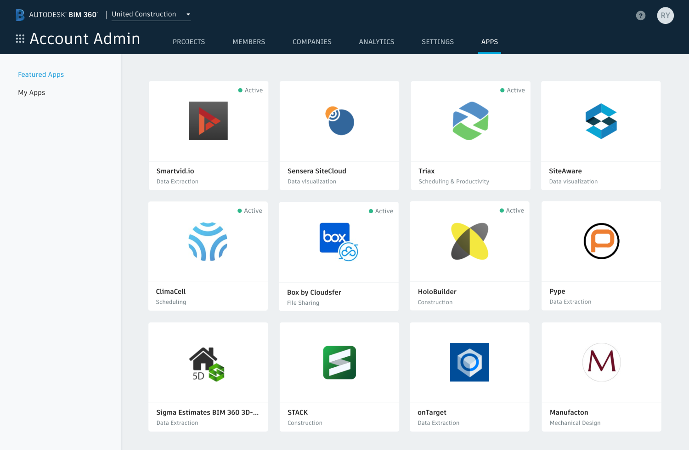This screenshot has height=450, width=689.
Task: Open the Sensera SiteCloud app title
Action: [317, 171]
